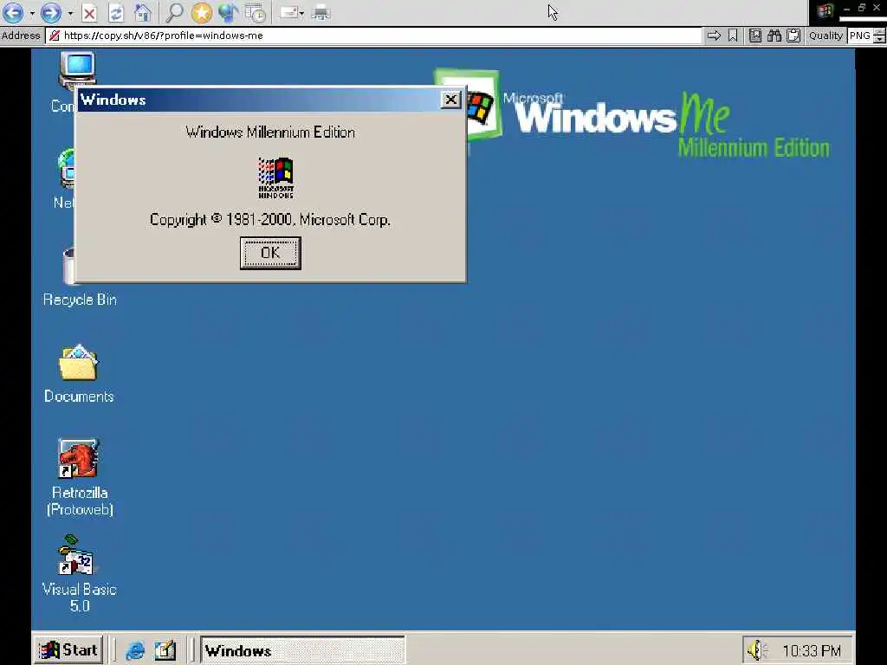Go forward with the Forward arrow button
This screenshot has height=665, width=887.
pyautogui.click(x=51, y=12)
